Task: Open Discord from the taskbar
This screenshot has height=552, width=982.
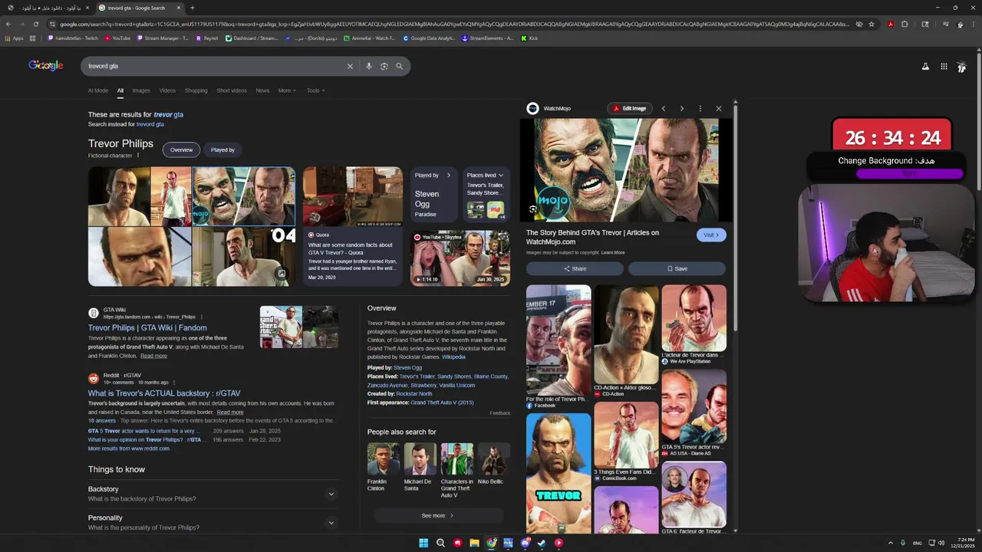Action: (525, 543)
